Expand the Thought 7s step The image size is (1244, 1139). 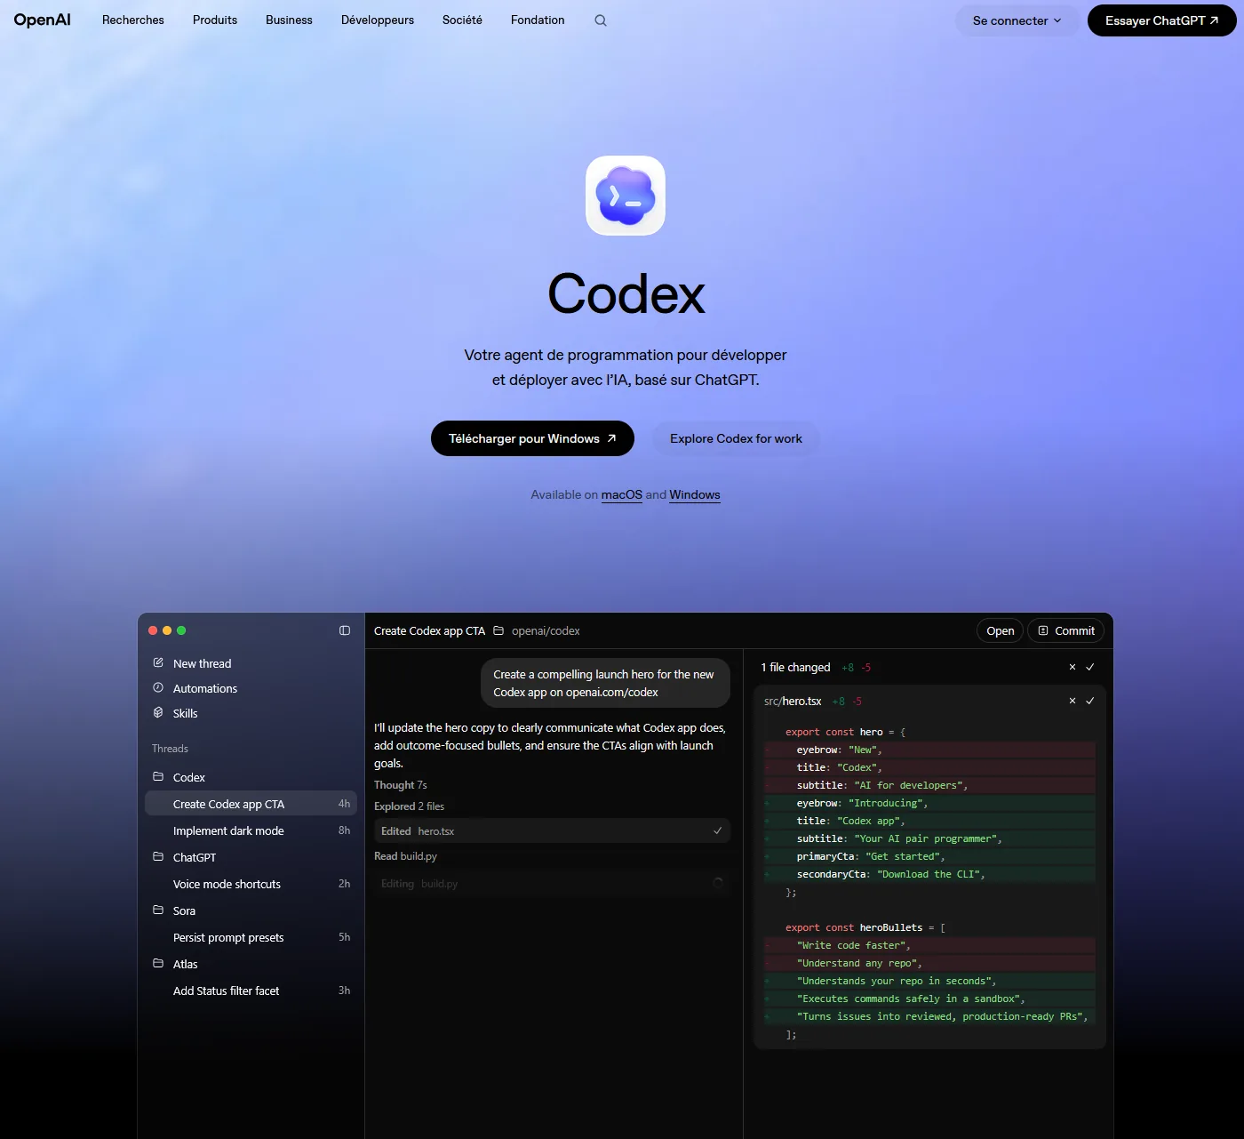[x=401, y=785]
